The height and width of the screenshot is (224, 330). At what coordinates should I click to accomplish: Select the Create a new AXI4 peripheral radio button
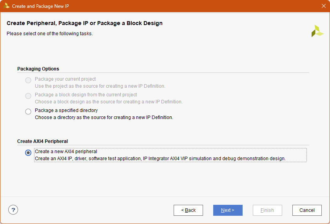[28, 153]
